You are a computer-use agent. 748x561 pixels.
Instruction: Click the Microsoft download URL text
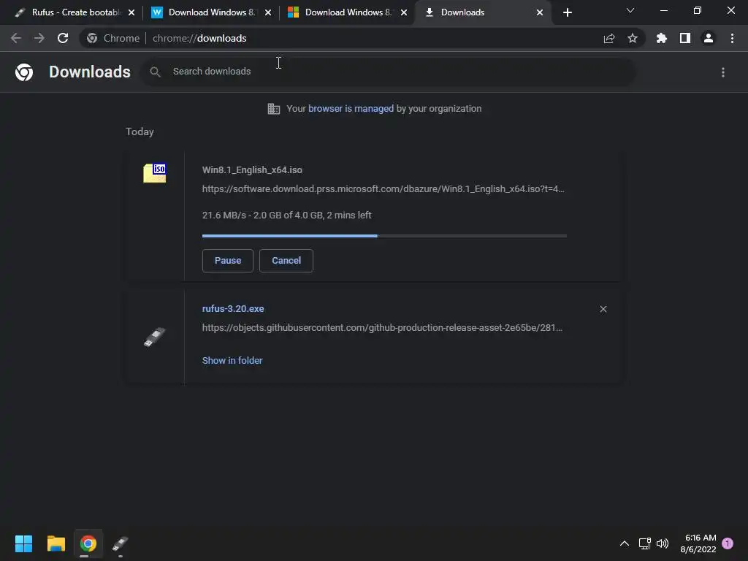pyautogui.click(x=383, y=189)
